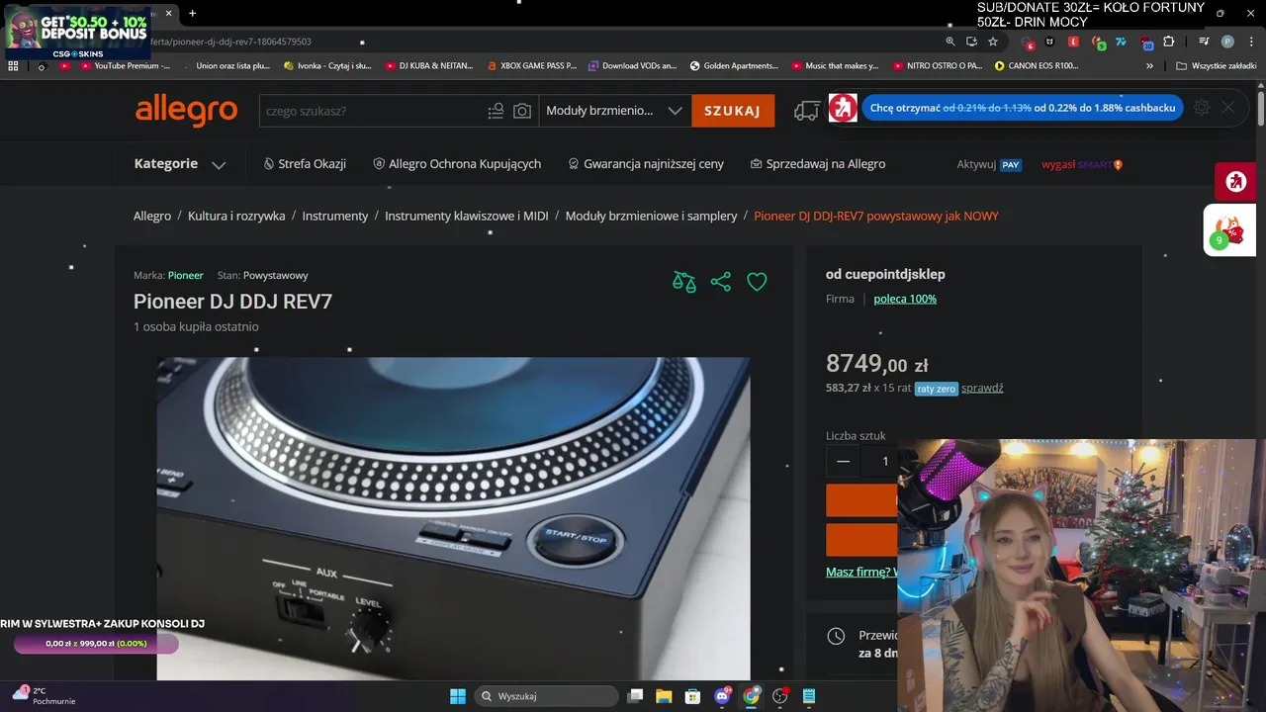The height and width of the screenshot is (712, 1266).
Task: Open Task View on taskbar
Action: pyautogui.click(x=636, y=696)
